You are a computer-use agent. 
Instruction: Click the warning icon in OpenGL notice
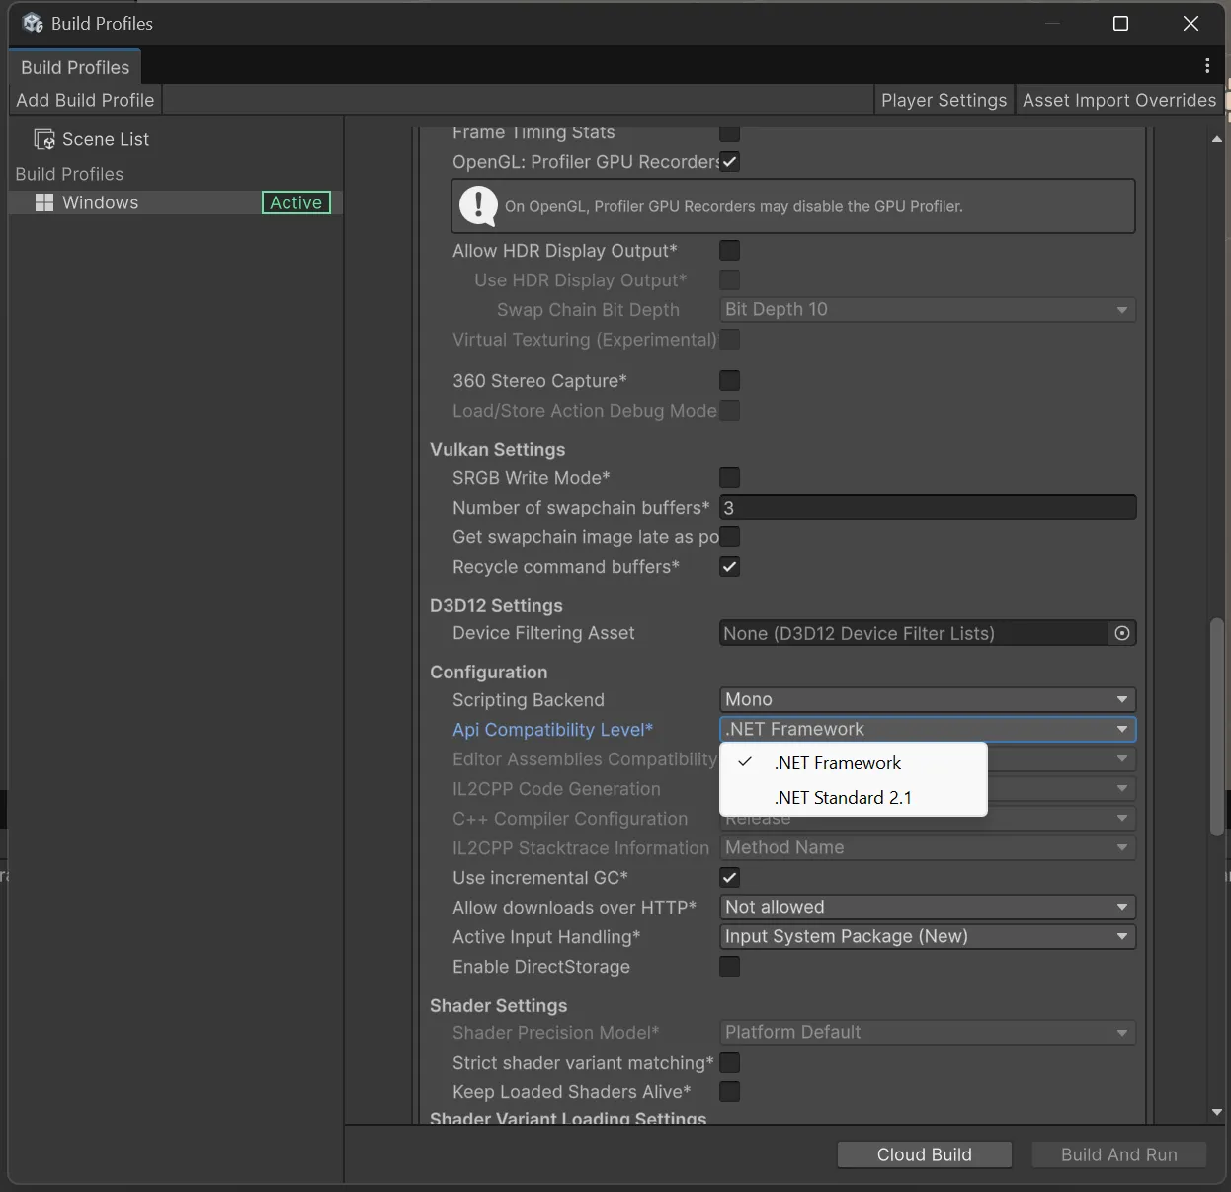pyautogui.click(x=479, y=205)
